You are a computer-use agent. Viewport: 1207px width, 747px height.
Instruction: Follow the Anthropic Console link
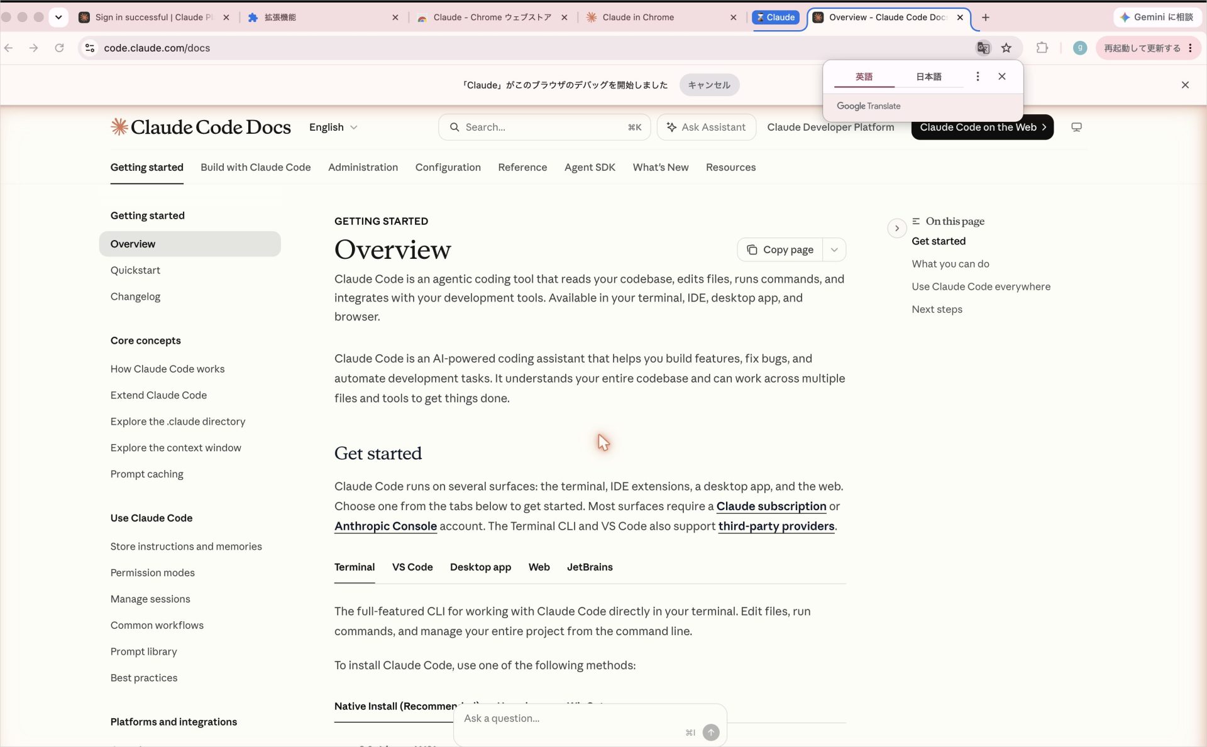pyautogui.click(x=385, y=526)
